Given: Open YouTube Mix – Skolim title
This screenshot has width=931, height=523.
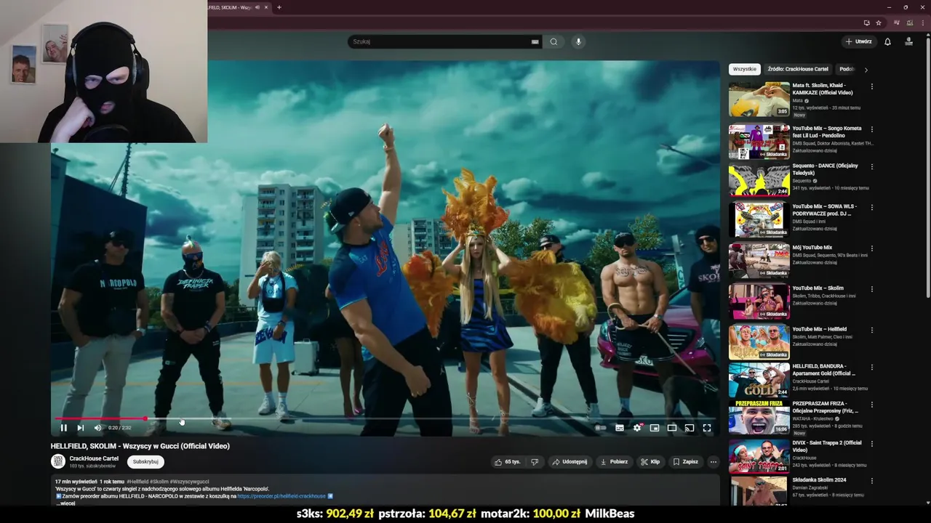Looking at the screenshot, I should coord(818,288).
